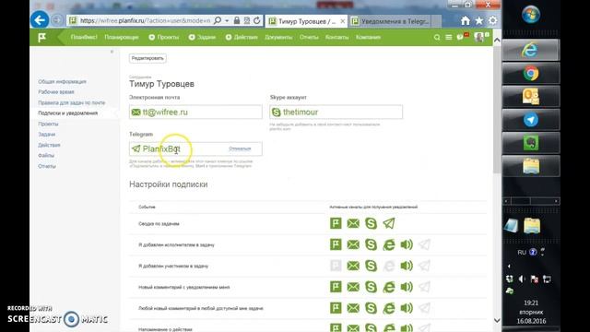
Task: Click plus icon next to Задачи
Action: [x=192, y=37]
